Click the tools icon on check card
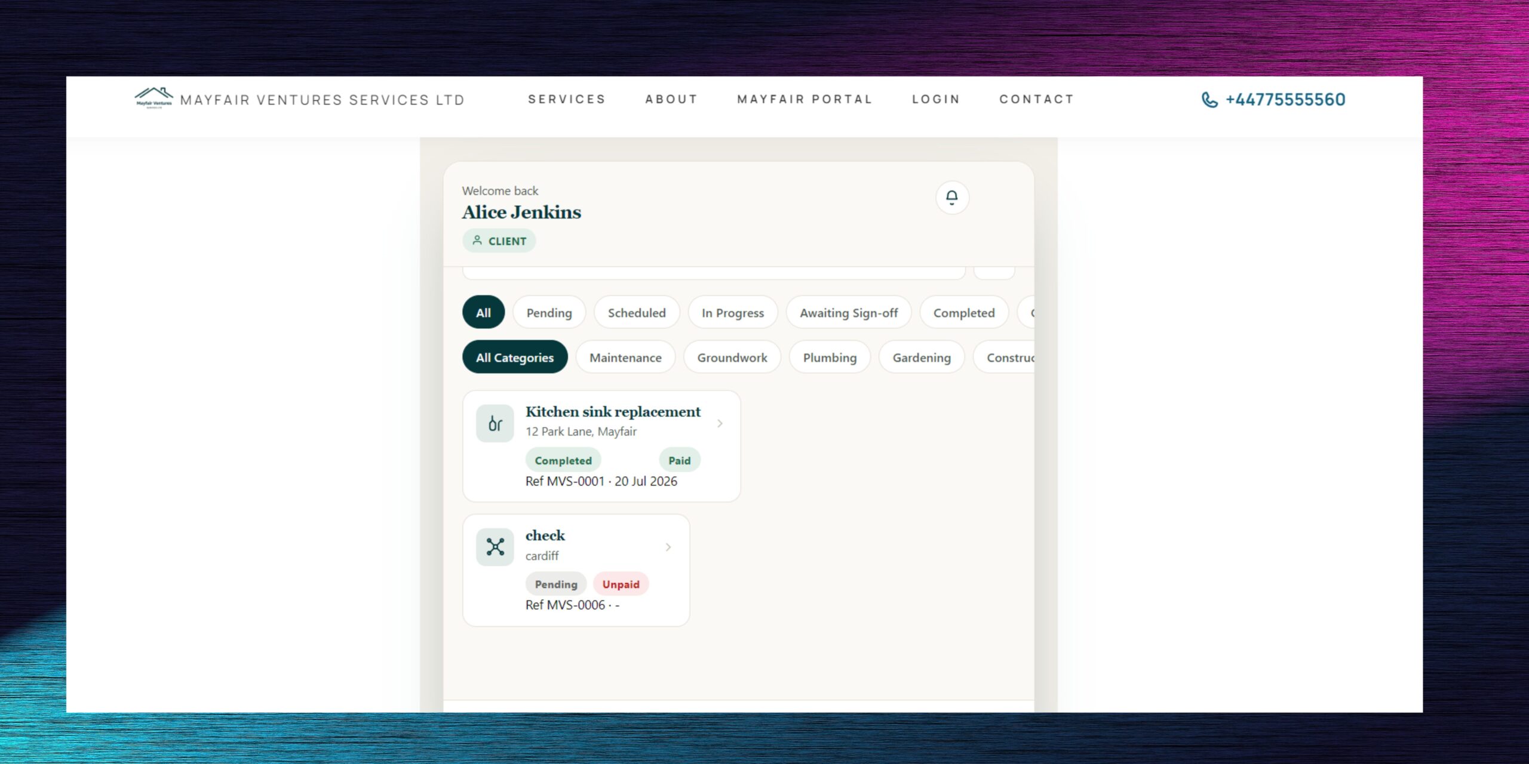The image size is (1529, 764). pos(495,547)
